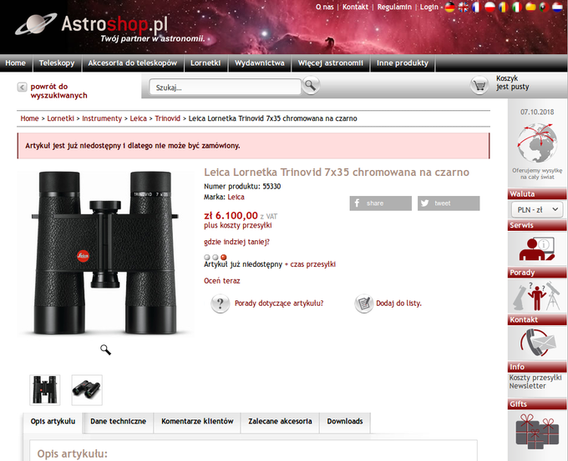Click the question mark advice icon
The image size is (568, 461).
click(x=220, y=303)
